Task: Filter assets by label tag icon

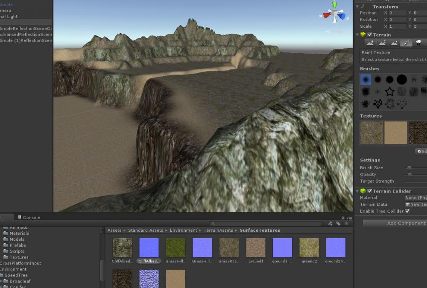Action: (x=338, y=223)
